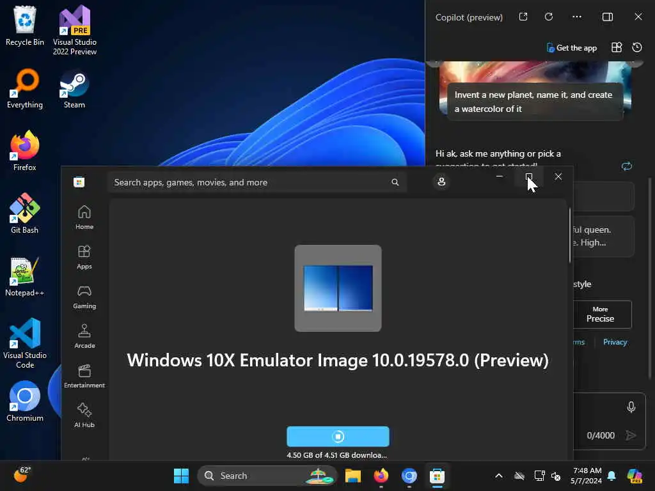Screen dimensions: 655x491
Task: Open taskbar clock showing 7:48 AM
Action: (587, 476)
